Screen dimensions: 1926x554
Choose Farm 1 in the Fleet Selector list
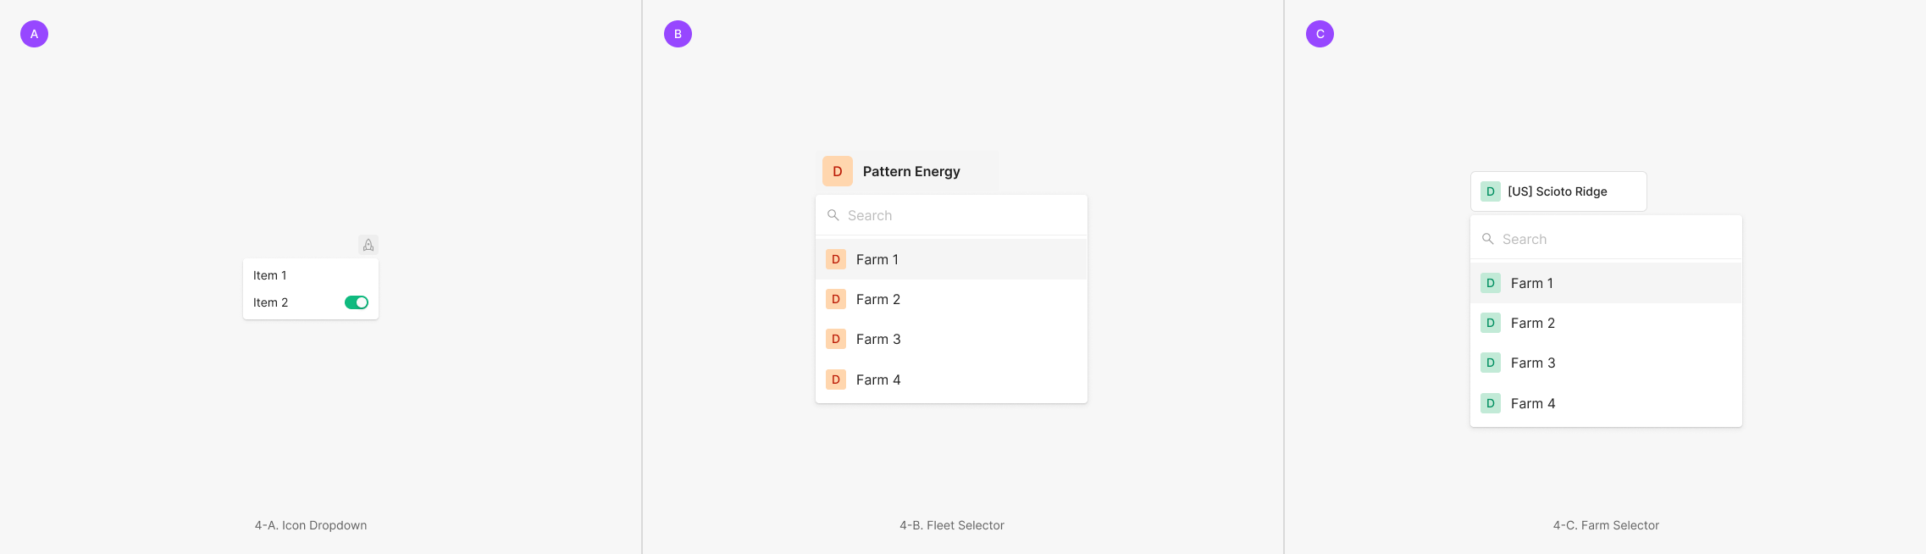pos(877,259)
